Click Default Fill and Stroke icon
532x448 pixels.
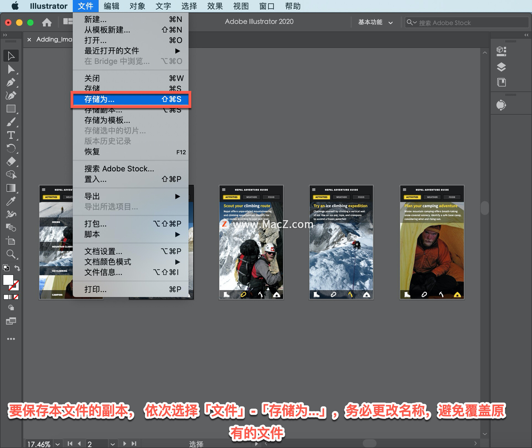coord(6,268)
